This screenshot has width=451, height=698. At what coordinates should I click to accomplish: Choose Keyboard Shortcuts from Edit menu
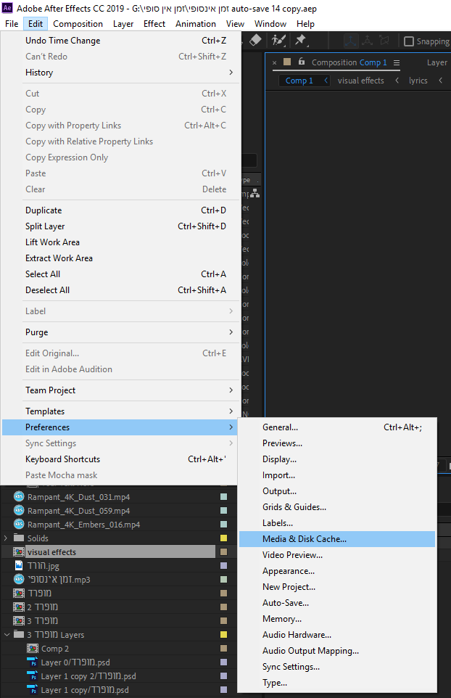(x=62, y=459)
